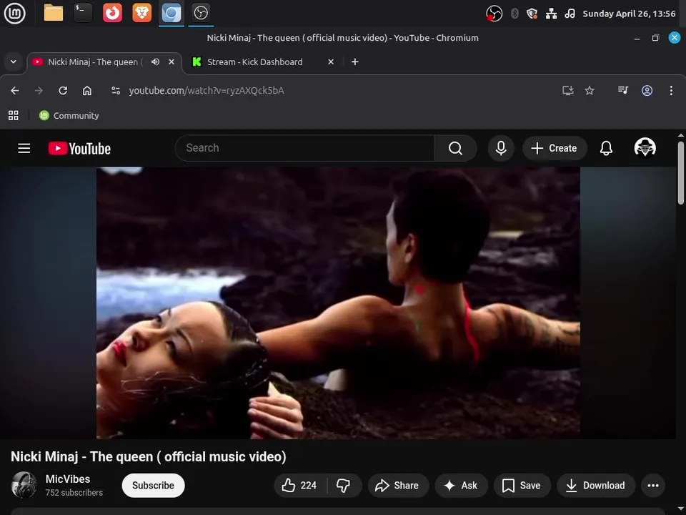The height and width of the screenshot is (515, 686).
Task: Click the youtube.com address bar URL
Action: (x=207, y=91)
